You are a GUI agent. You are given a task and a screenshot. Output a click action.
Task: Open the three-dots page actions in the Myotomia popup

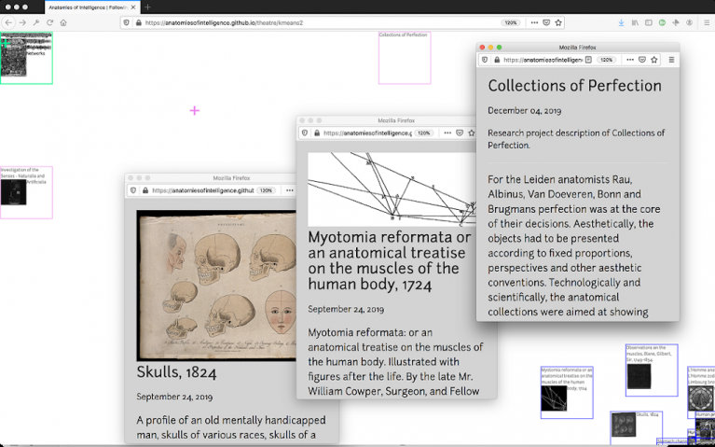[446, 133]
